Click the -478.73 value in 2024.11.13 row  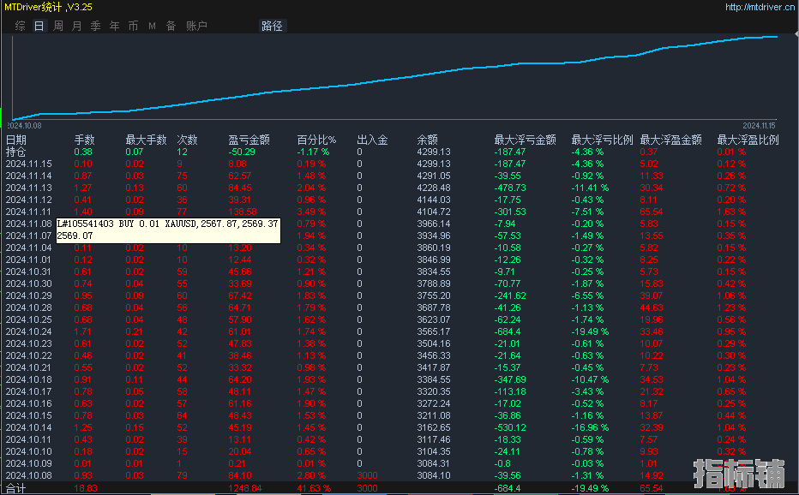(510, 188)
